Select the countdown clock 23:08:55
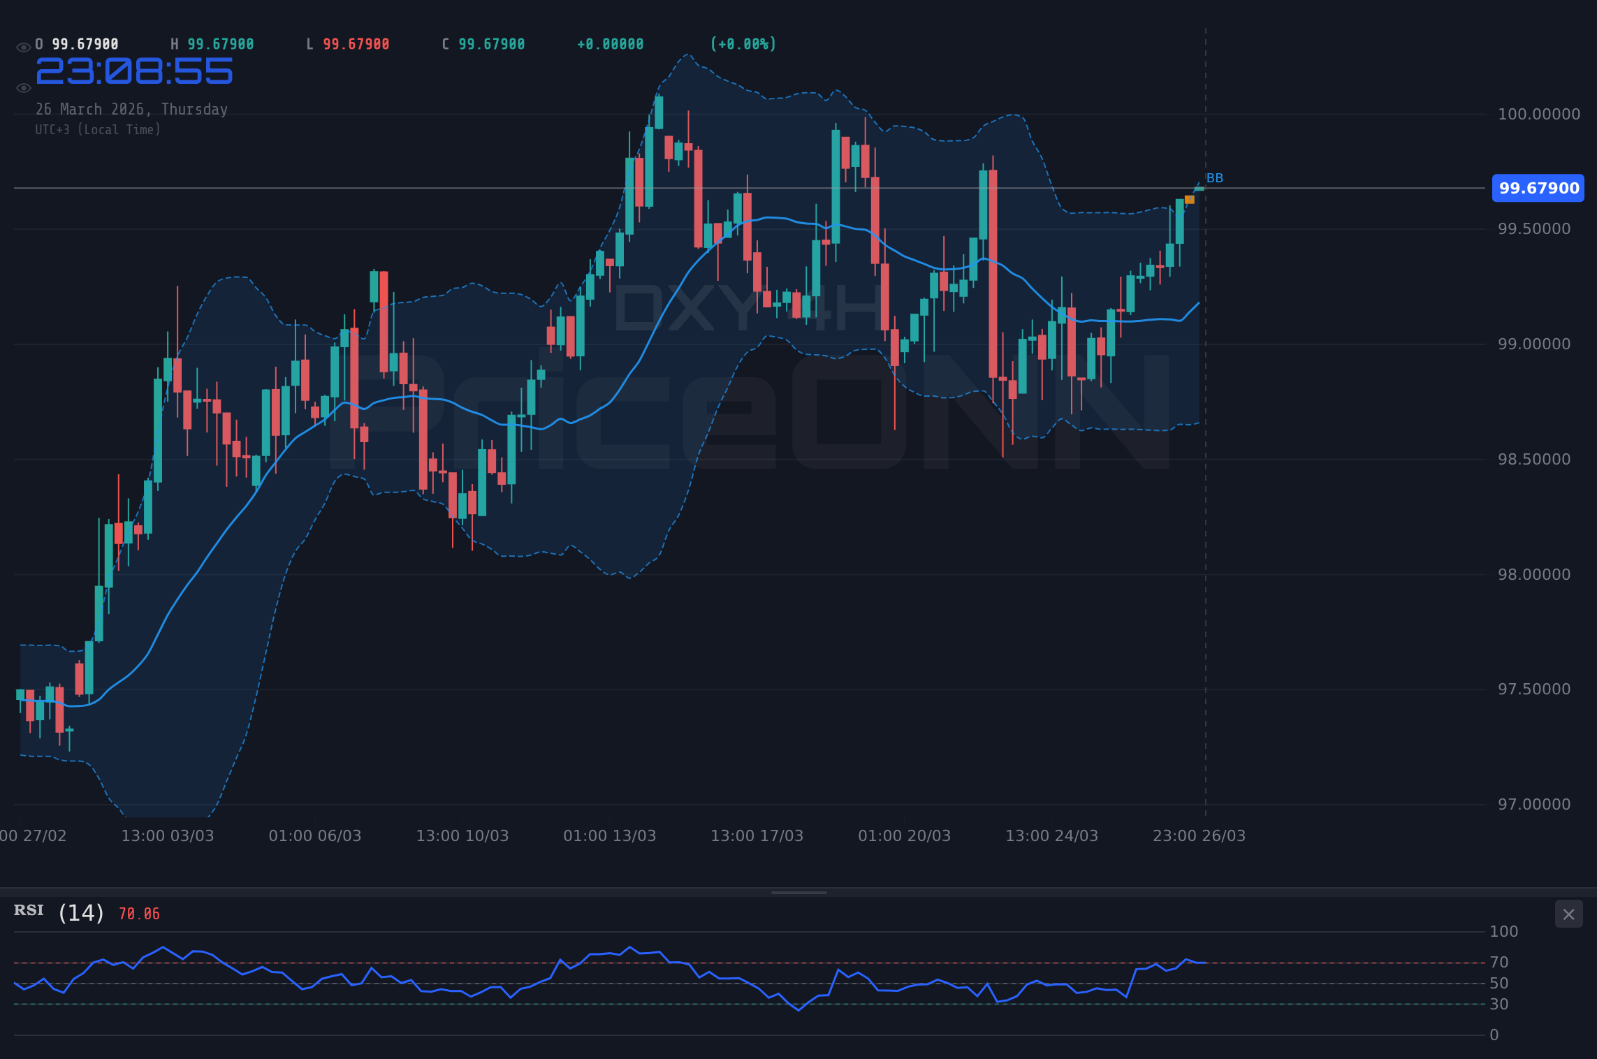This screenshot has width=1597, height=1059. (135, 71)
